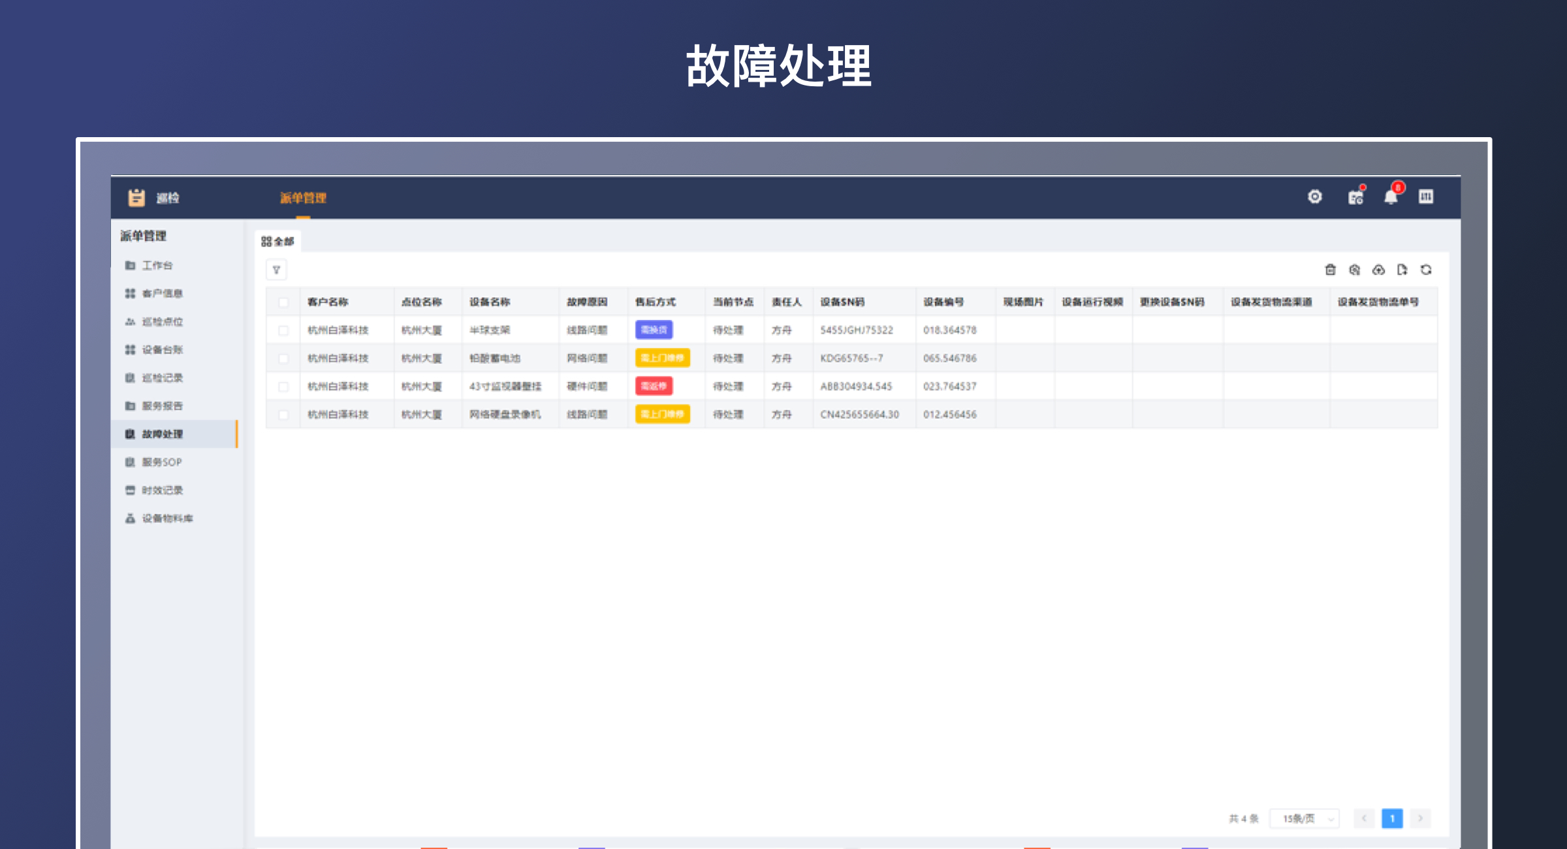Click the file export icon

click(1402, 270)
